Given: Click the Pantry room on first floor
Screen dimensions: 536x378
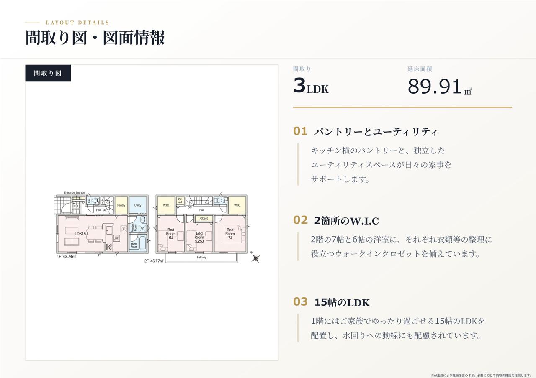Looking at the screenshot, I should click(x=121, y=205).
